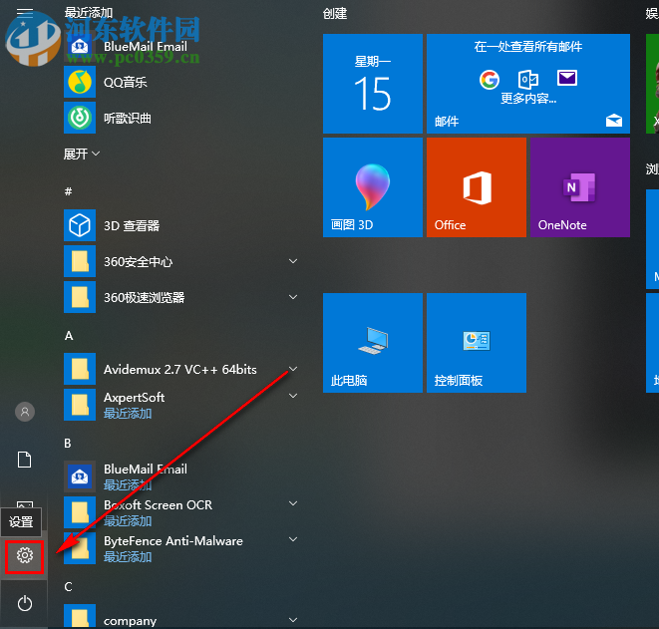The image size is (659, 629).
Task: Expand 360极速浏览器 folder chevron
Action: (293, 297)
